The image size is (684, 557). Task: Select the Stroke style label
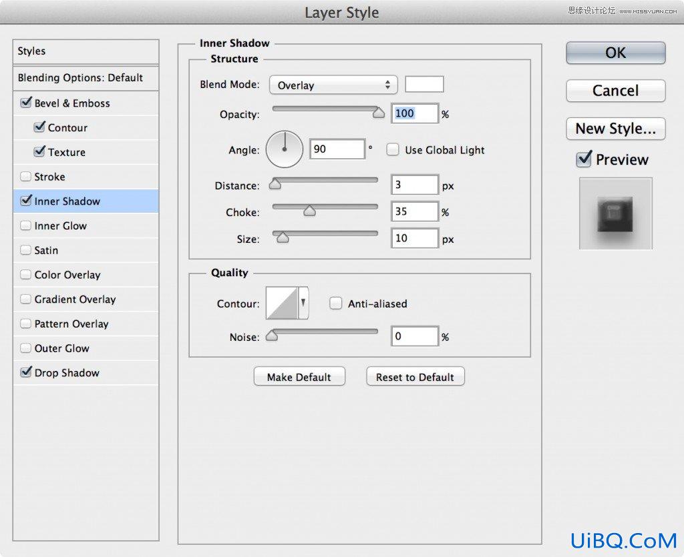click(49, 177)
